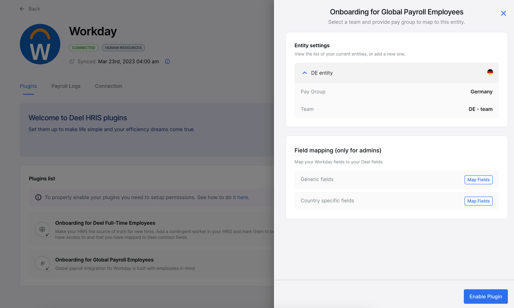
Task: Collapse the DE entity section
Action: tap(304, 73)
